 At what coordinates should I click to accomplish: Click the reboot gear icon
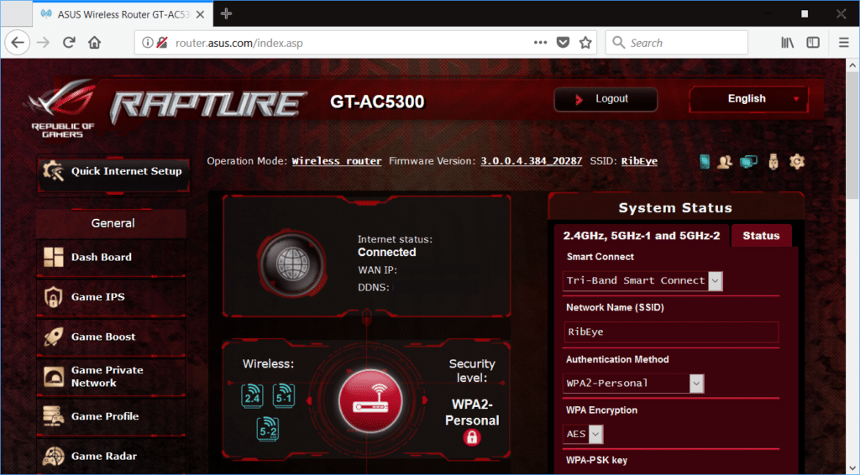click(x=796, y=162)
